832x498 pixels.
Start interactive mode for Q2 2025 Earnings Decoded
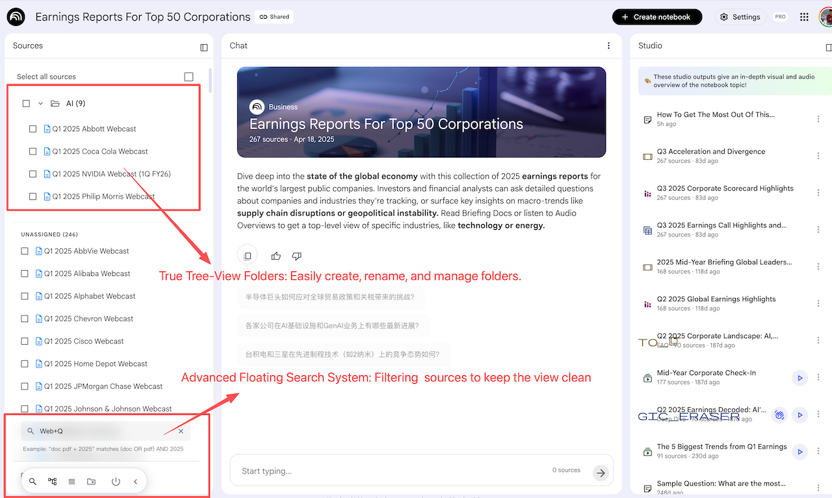779,415
